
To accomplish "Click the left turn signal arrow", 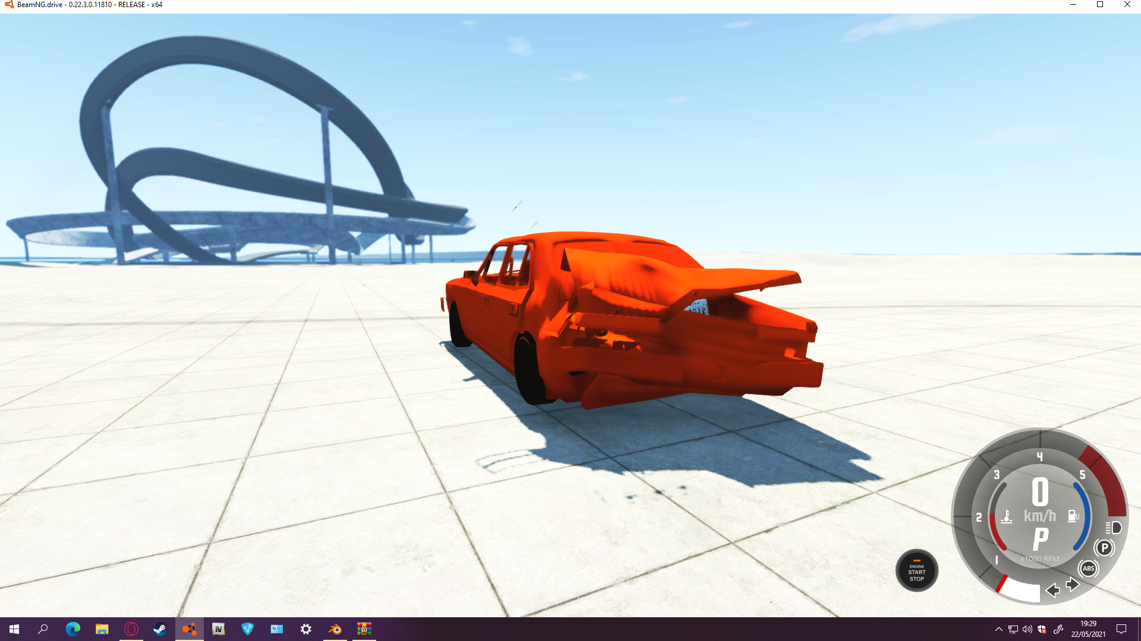I will [1052, 590].
